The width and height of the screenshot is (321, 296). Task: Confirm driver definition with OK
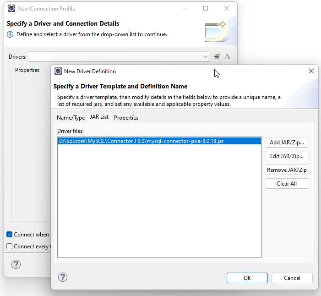247,278
